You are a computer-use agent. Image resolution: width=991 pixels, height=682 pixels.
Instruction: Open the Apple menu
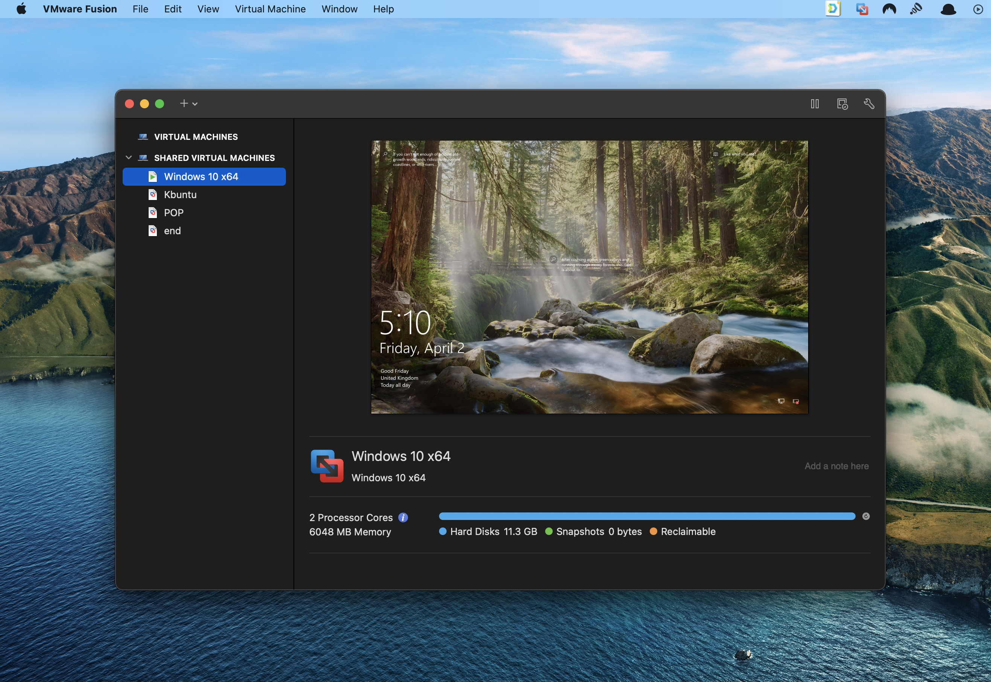(21, 9)
